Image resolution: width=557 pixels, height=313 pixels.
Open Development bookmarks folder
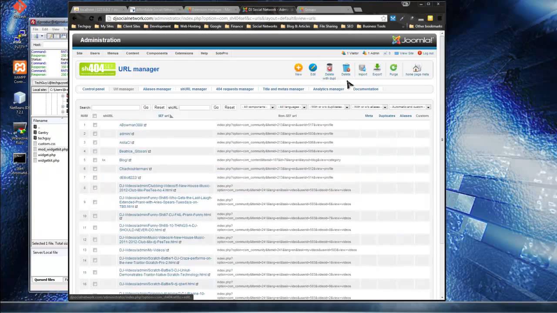click(x=158, y=26)
